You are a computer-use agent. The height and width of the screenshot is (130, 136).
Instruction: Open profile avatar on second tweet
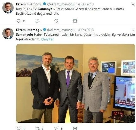8,34
